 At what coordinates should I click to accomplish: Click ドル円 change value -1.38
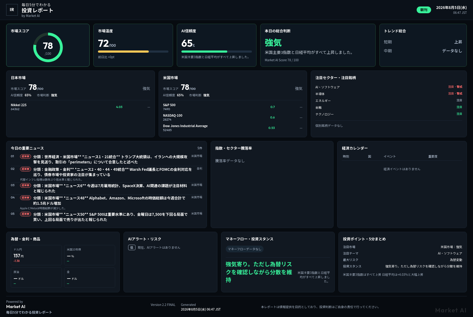click(x=17, y=261)
